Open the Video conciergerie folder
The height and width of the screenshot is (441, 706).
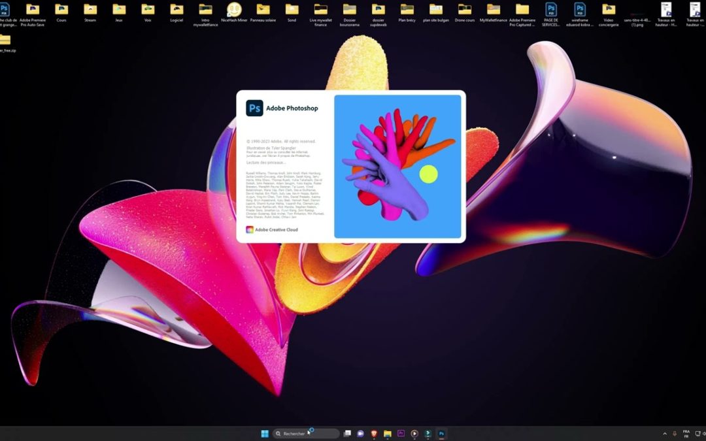[x=609, y=14]
